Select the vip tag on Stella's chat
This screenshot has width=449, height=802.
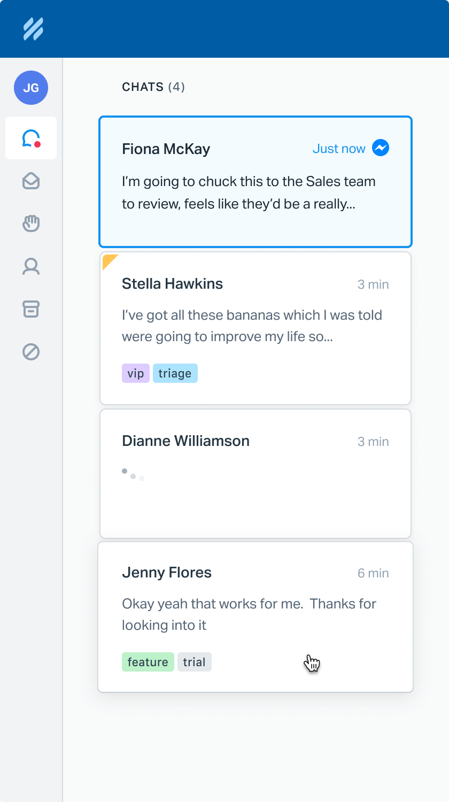coord(135,373)
